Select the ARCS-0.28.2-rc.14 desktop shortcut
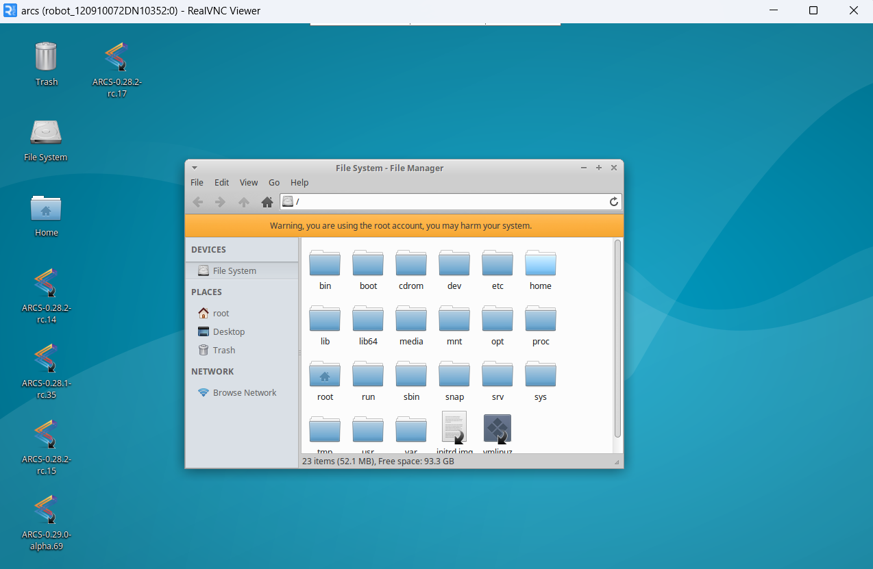This screenshot has height=569, width=873. [46, 296]
